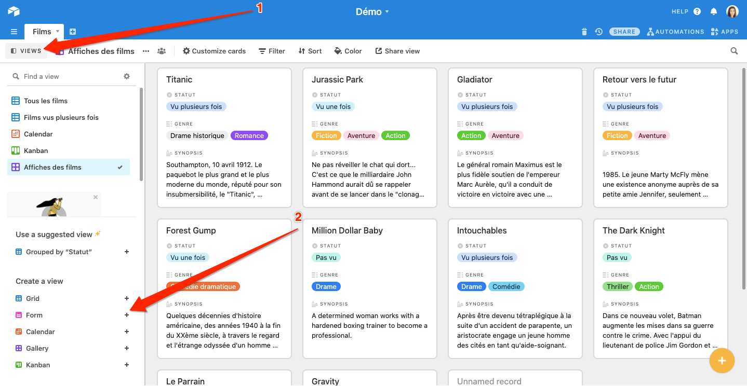This screenshot has height=386, width=747.
Task: Click Grid under Create a view
Action: pyautogui.click(x=33, y=298)
